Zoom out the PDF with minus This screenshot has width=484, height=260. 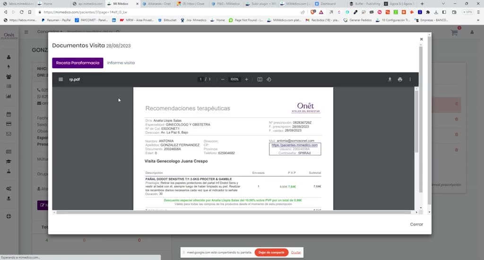[223, 79]
